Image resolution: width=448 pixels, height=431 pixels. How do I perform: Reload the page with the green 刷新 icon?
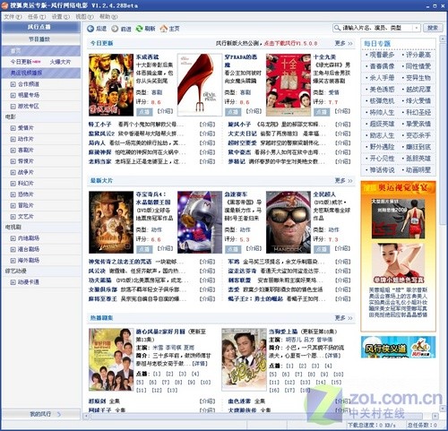click(139, 29)
